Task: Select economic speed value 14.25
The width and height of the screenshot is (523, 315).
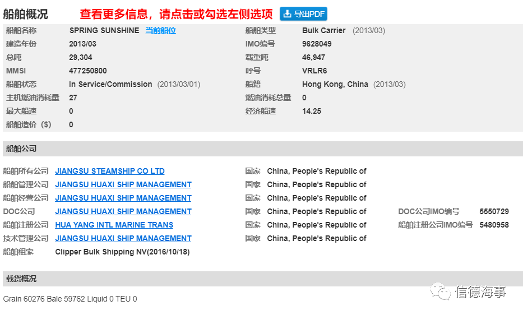Action: pos(312,111)
